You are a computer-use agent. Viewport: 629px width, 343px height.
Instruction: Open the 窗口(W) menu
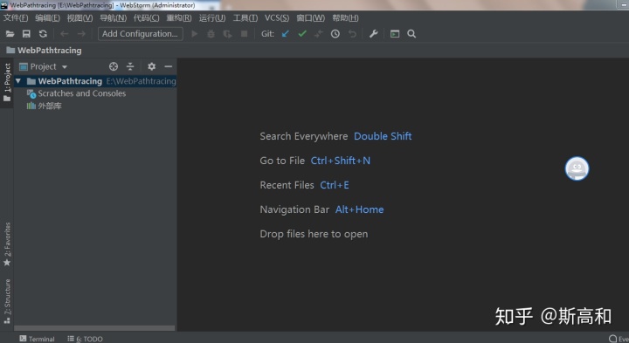click(x=310, y=18)
